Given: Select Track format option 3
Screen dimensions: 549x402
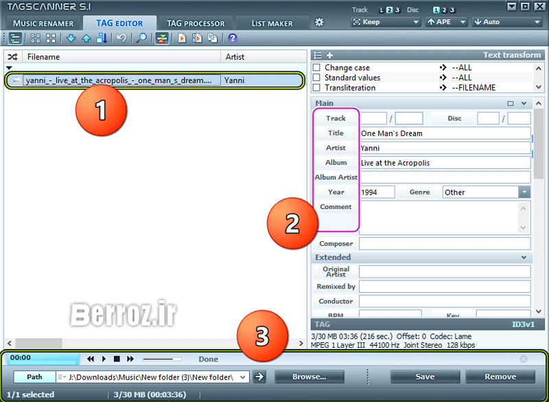Looking at the screenshot, I should [x=397, y=10].
